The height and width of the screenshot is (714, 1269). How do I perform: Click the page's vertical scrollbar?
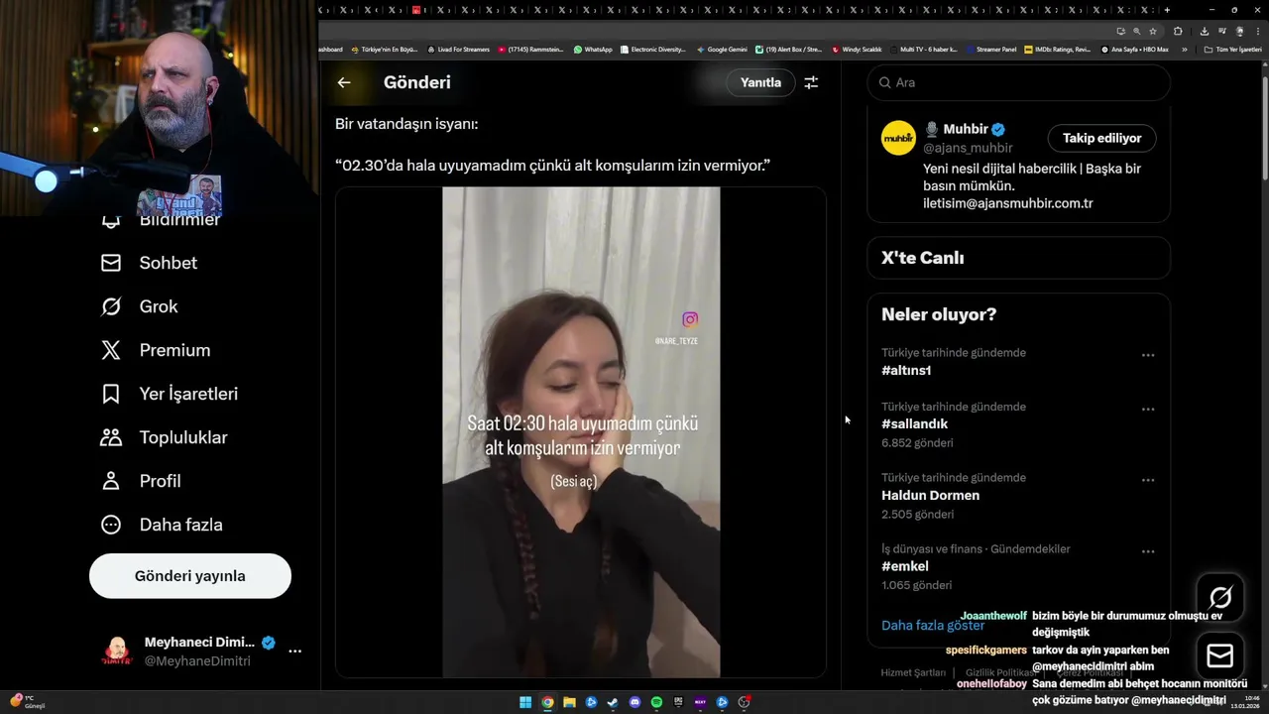click(x=1265, y=129)
